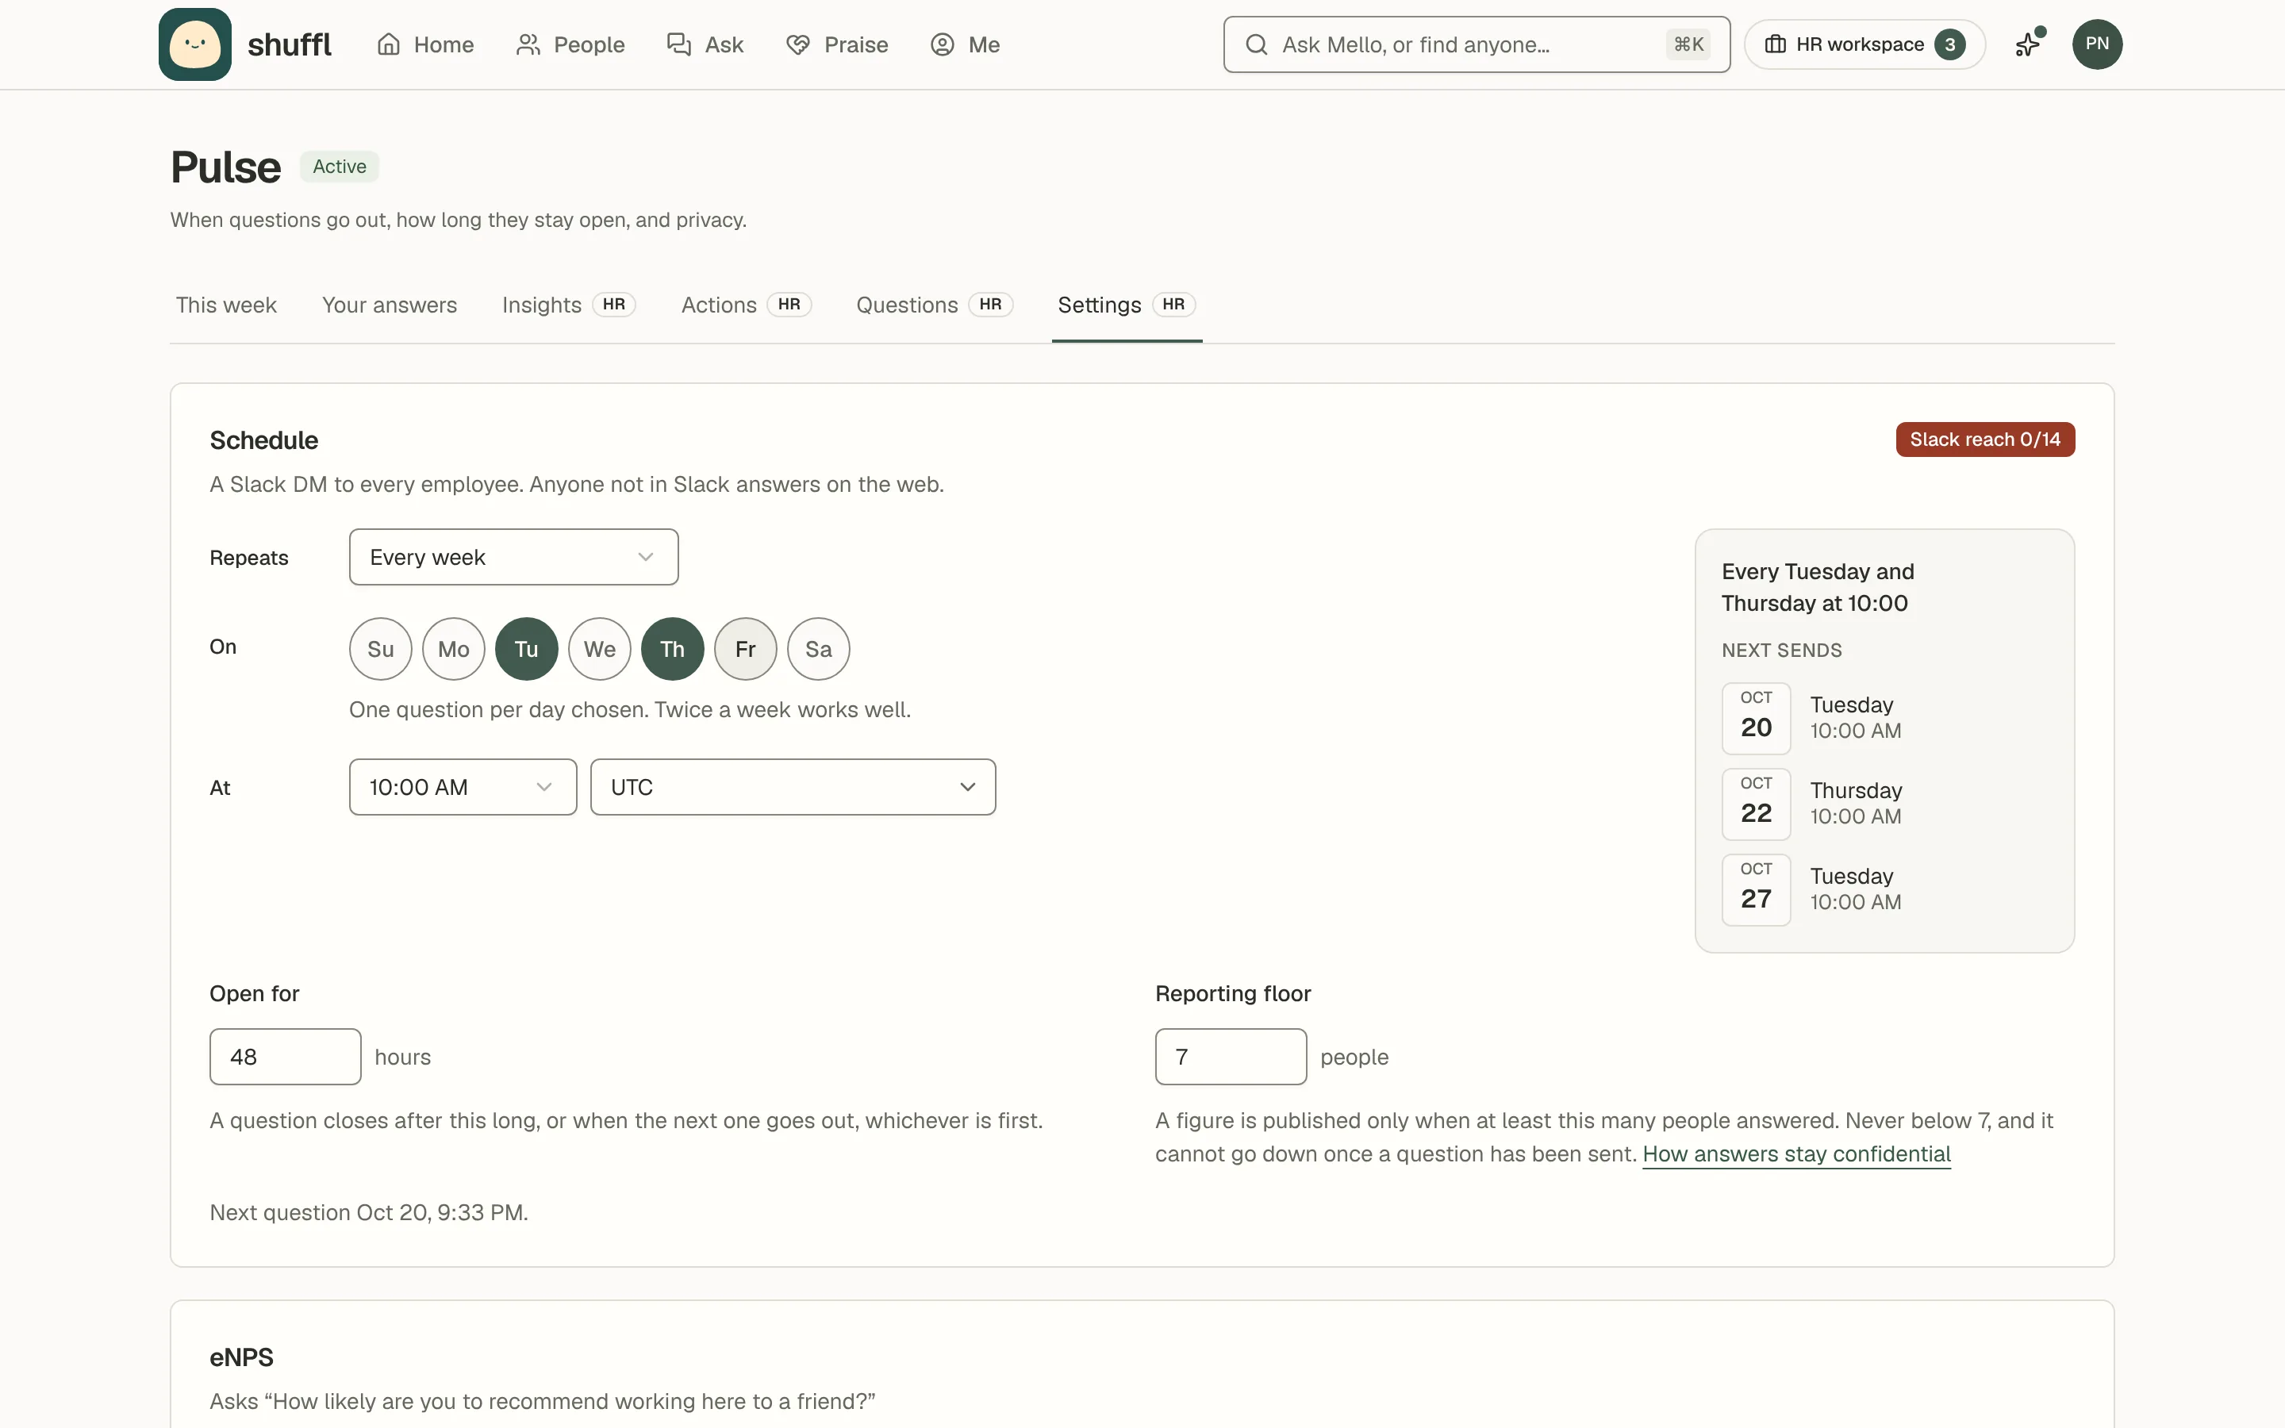Select the Settings tab
Viewport: 2285px width, 1428px height.
(1127, 305)
